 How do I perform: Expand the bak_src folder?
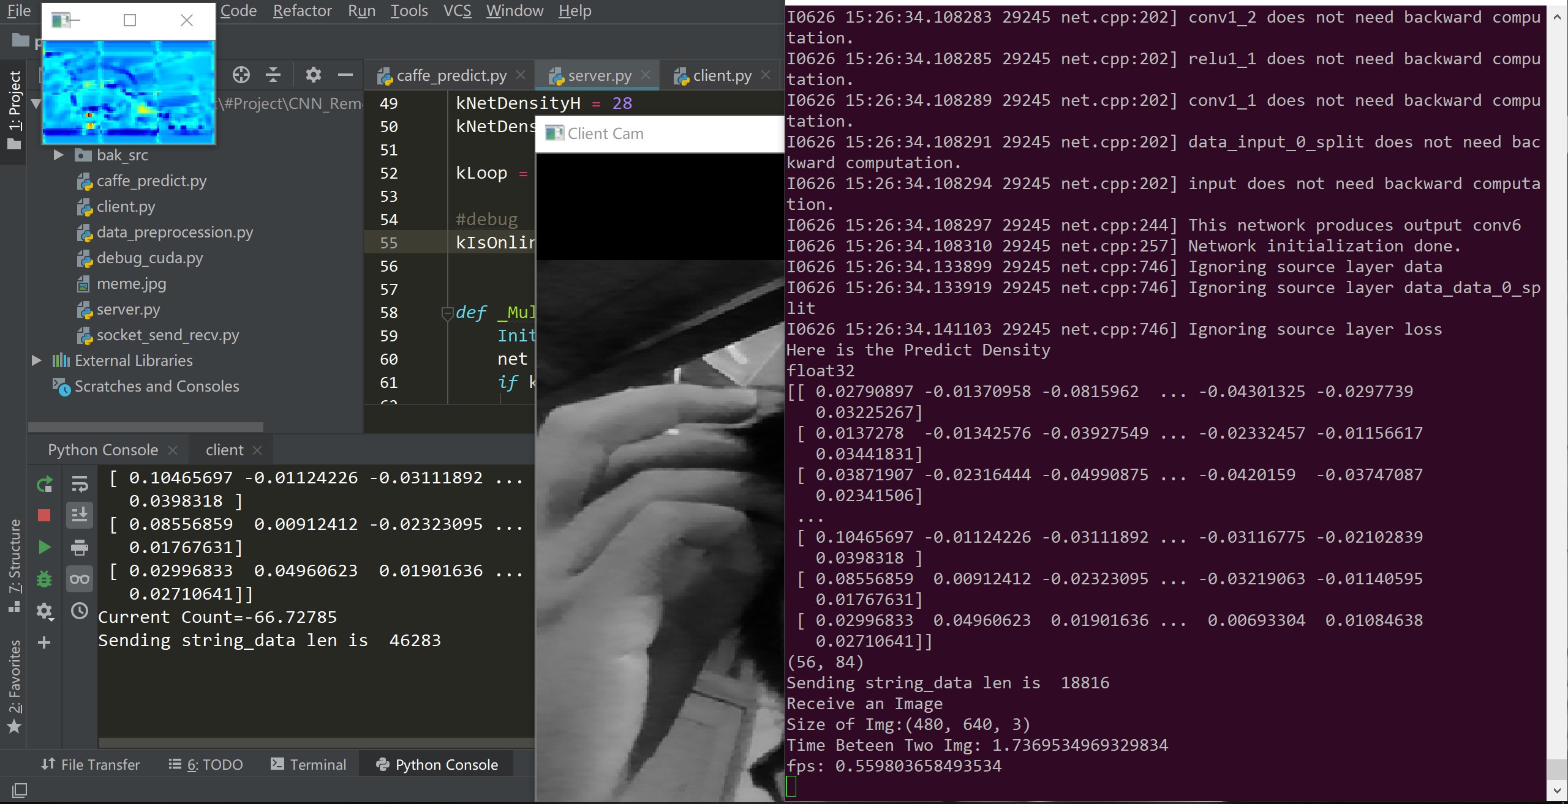coord(59,155)
